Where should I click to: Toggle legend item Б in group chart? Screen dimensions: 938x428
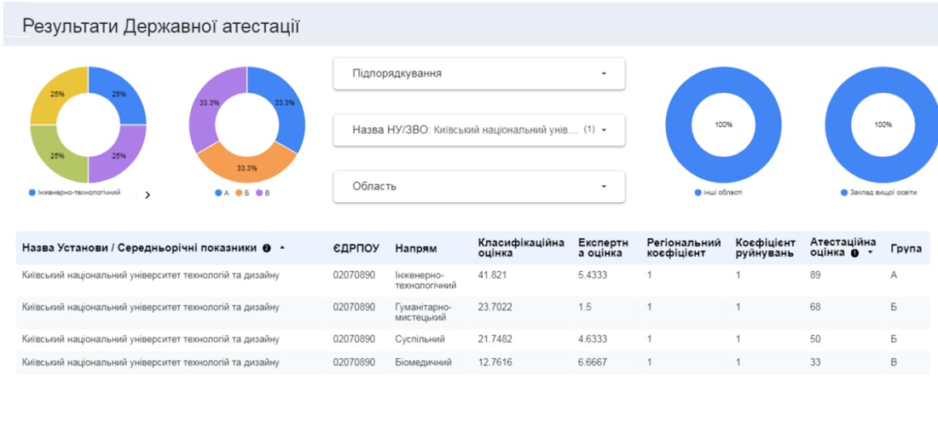[242, 194]
